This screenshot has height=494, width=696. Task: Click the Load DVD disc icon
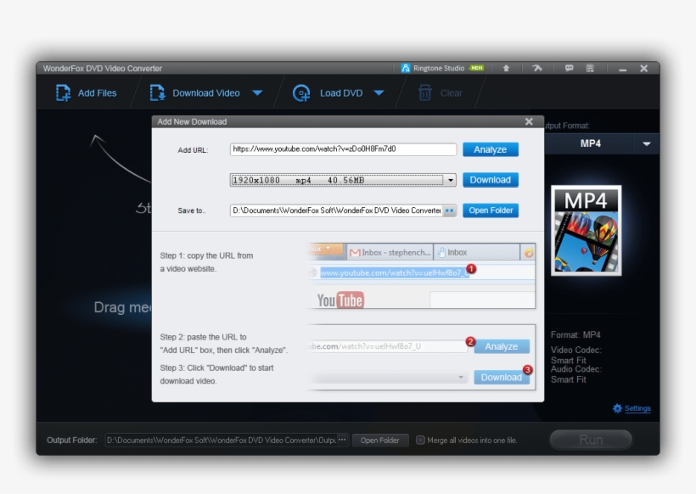pos(301,93)
